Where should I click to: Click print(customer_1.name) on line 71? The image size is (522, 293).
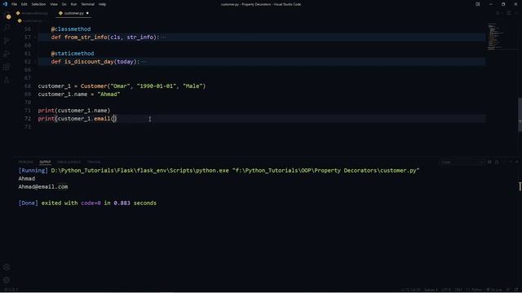74,111
